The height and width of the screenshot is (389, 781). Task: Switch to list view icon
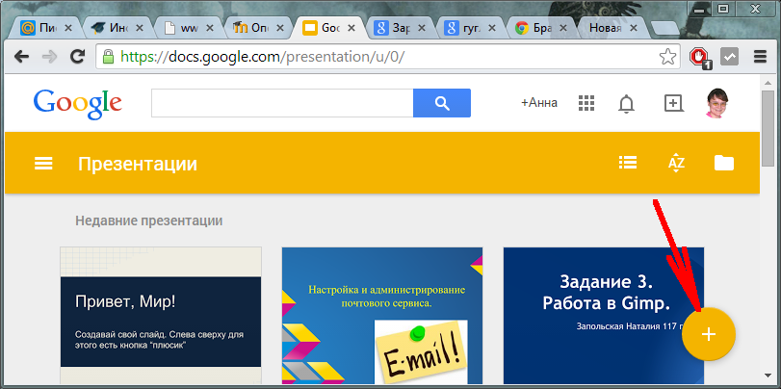(x=628, y=163)
